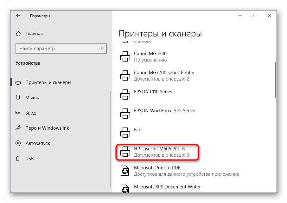This screenshot has width=287, height=203.
Task: Click the Автозапуск autoplay icon
Action: pyautogui.click(x=18, y=143)
